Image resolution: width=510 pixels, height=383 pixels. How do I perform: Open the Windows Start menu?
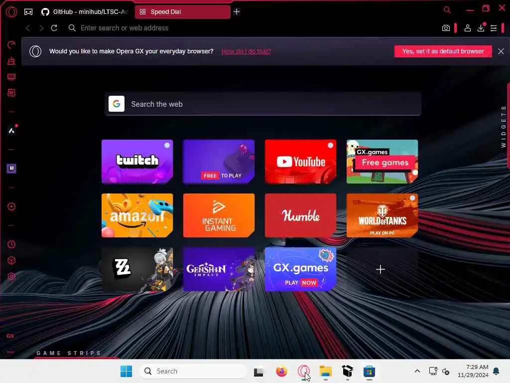(x=126, y=371)
